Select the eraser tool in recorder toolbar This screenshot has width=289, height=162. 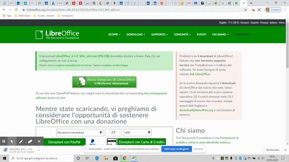click(30, 141)
